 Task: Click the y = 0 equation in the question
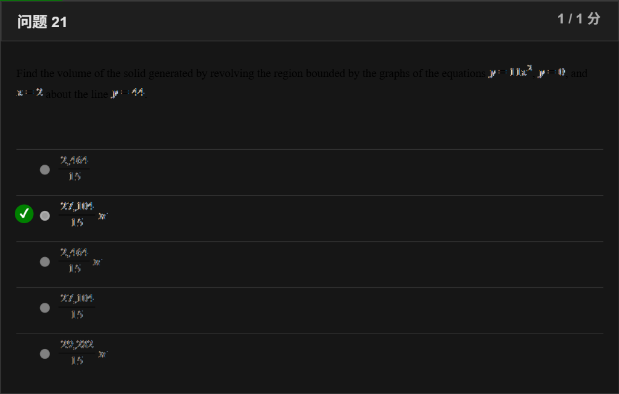coord(552,72)
